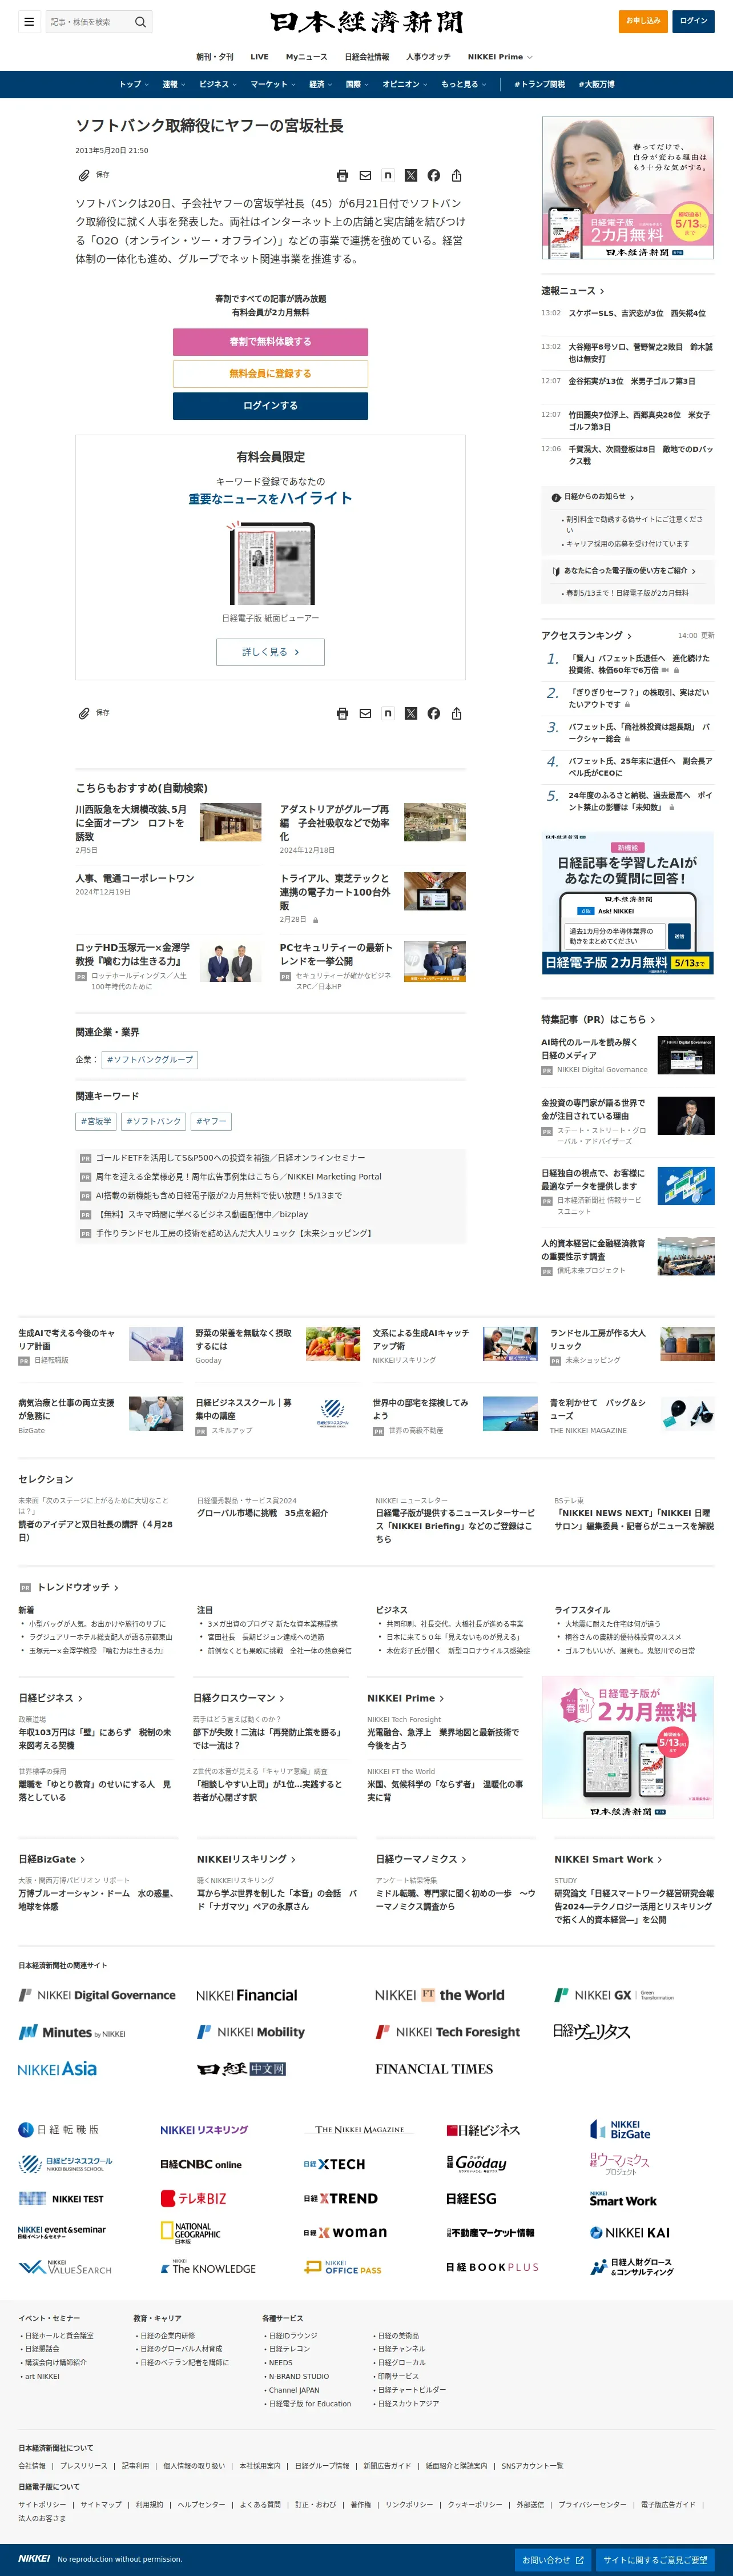Click the magnifier search icon
This screenshot has width=733, height=2576.
[x=140, y=21]
